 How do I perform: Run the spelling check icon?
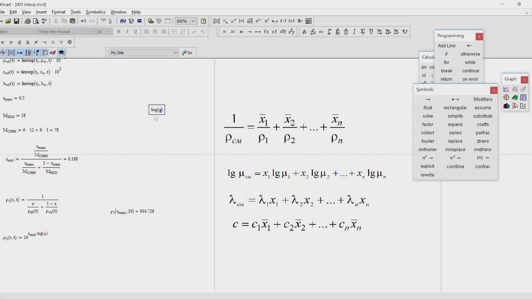pos(44,21)
